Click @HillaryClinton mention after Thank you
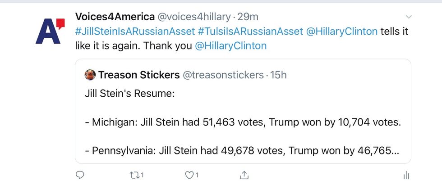This screenshot has height=185, width=442. click(x=230, y=46)
